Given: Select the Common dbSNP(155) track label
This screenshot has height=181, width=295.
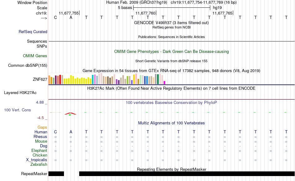Looking at the screenshot, I should click(x=28, y=65).
